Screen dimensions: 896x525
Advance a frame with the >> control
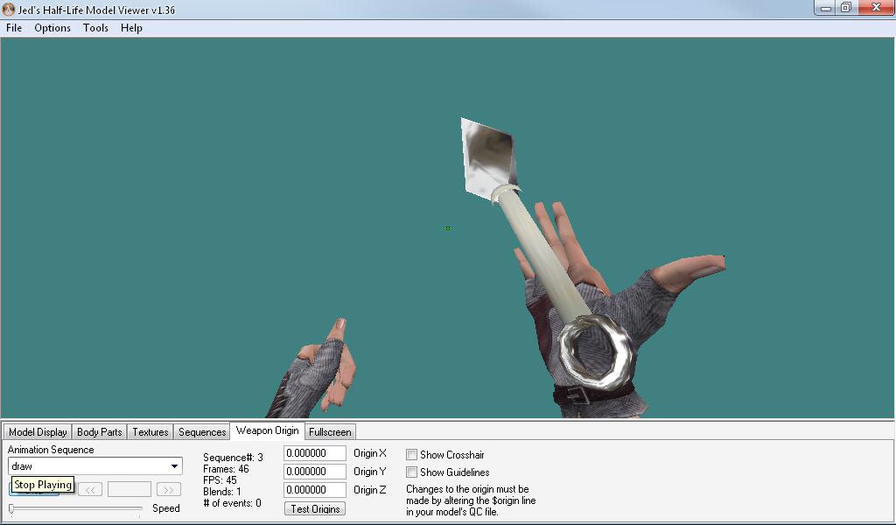point(167,489)
